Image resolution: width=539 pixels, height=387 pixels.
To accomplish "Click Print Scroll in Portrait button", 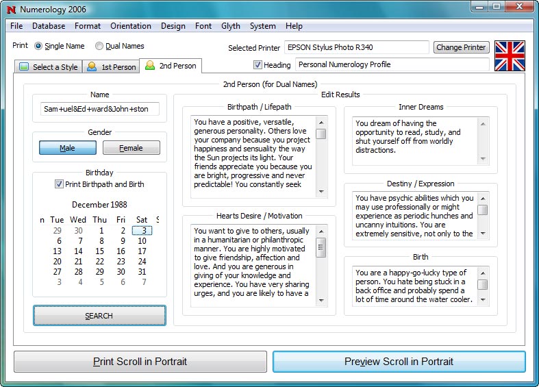I will click(x=140, y=362).
